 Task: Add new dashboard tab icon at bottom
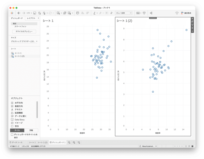[74, 142]
